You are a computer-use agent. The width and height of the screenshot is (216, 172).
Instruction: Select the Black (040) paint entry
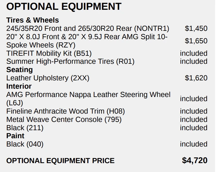click(25, 144)
